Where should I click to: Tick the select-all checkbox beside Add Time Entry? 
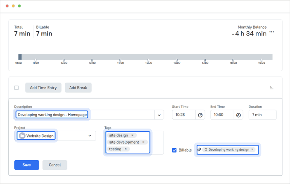17,88
